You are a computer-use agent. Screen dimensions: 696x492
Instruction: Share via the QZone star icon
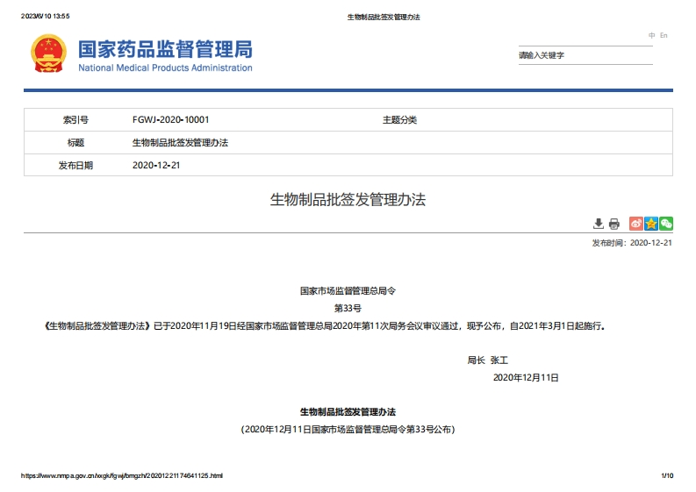pyautogui.click(x=651, y=224)
